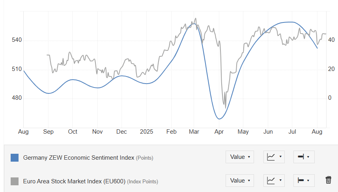Click the gray EU600 color swatch
Viewport: 338px width, 192px height.
pyautogui.click(x=15, y=181)
